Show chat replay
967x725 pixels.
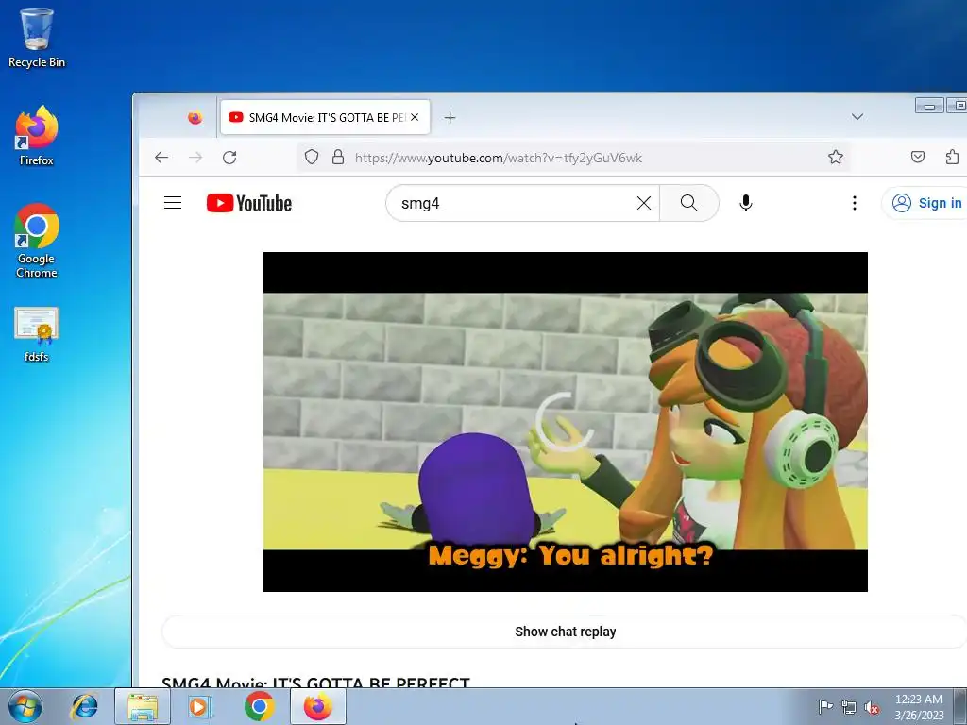pos(566,632)
